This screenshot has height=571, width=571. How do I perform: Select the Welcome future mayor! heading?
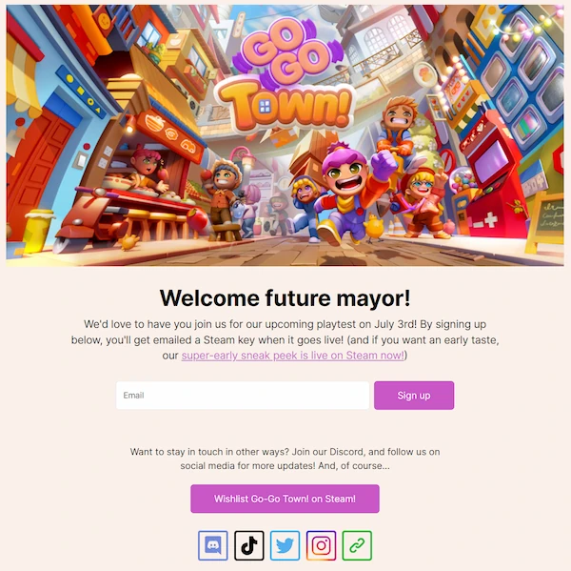tap(285, 298)
